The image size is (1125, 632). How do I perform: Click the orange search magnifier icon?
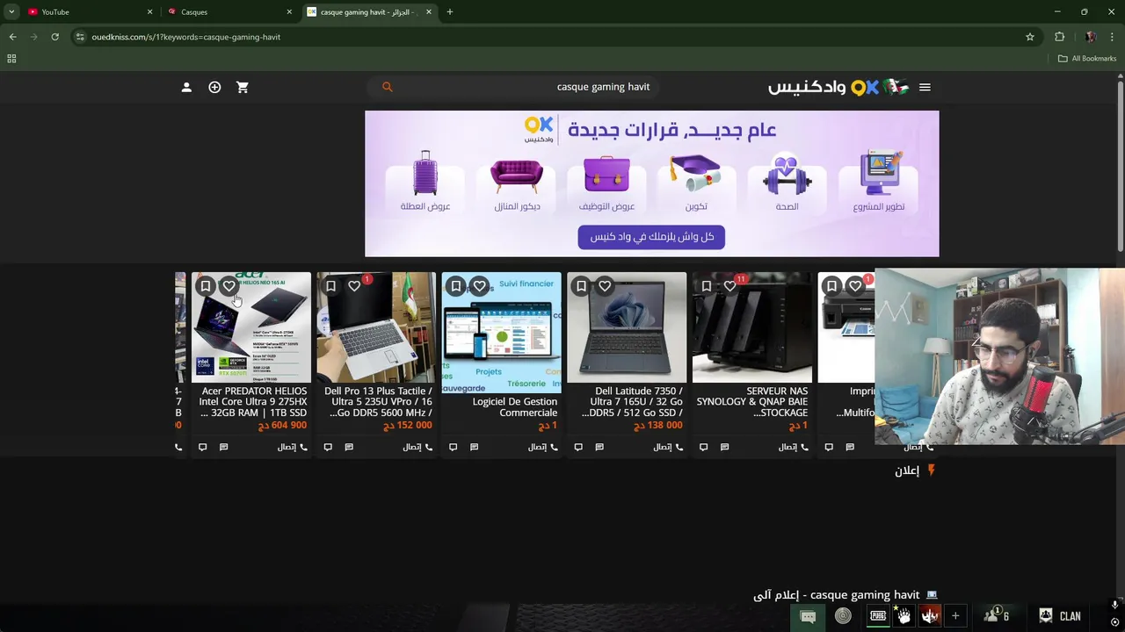(x=387, y=87)
